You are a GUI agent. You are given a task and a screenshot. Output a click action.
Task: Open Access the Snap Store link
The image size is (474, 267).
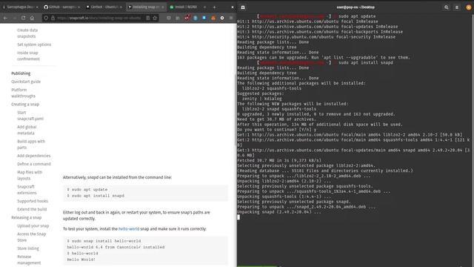(x=31, y=237)
